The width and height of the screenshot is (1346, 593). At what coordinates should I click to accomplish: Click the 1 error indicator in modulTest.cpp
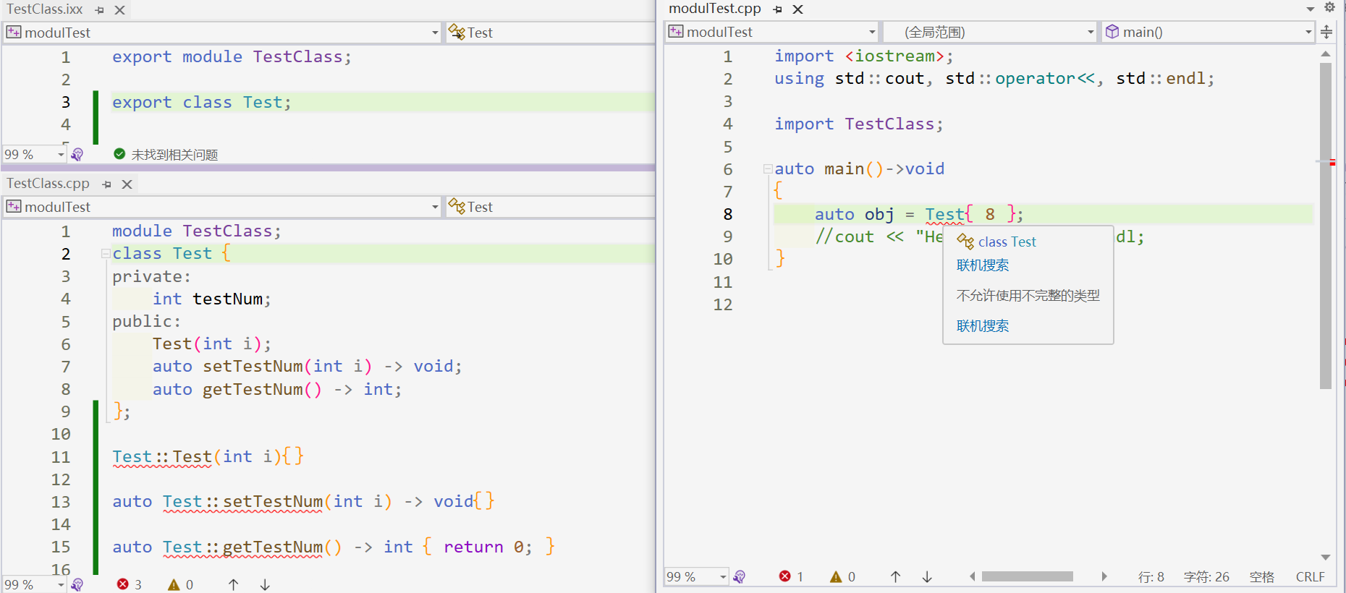point(792,576)
